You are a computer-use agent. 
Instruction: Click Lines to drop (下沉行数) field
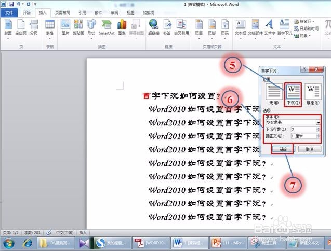click(303, 129)
